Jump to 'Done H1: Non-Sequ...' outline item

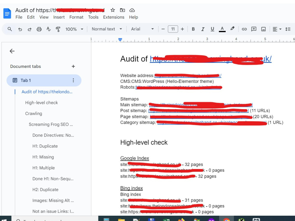point(53,179)
